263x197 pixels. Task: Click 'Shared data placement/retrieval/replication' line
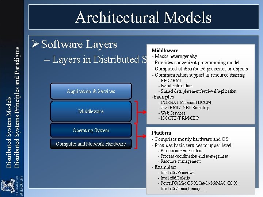coord(197,91)
